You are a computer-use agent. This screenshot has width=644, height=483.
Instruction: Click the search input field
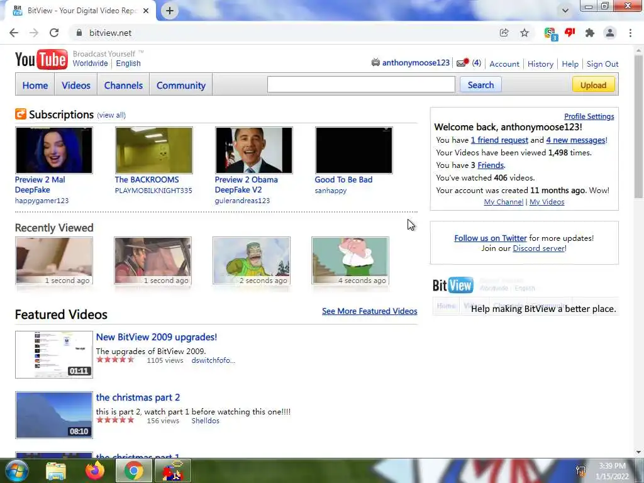(361, 85)
